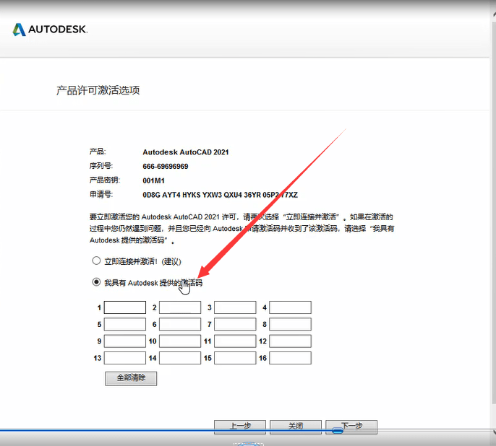The image size is (496, 446).
Task: Click activation code field 10
Action: click(x=180, y=341)
